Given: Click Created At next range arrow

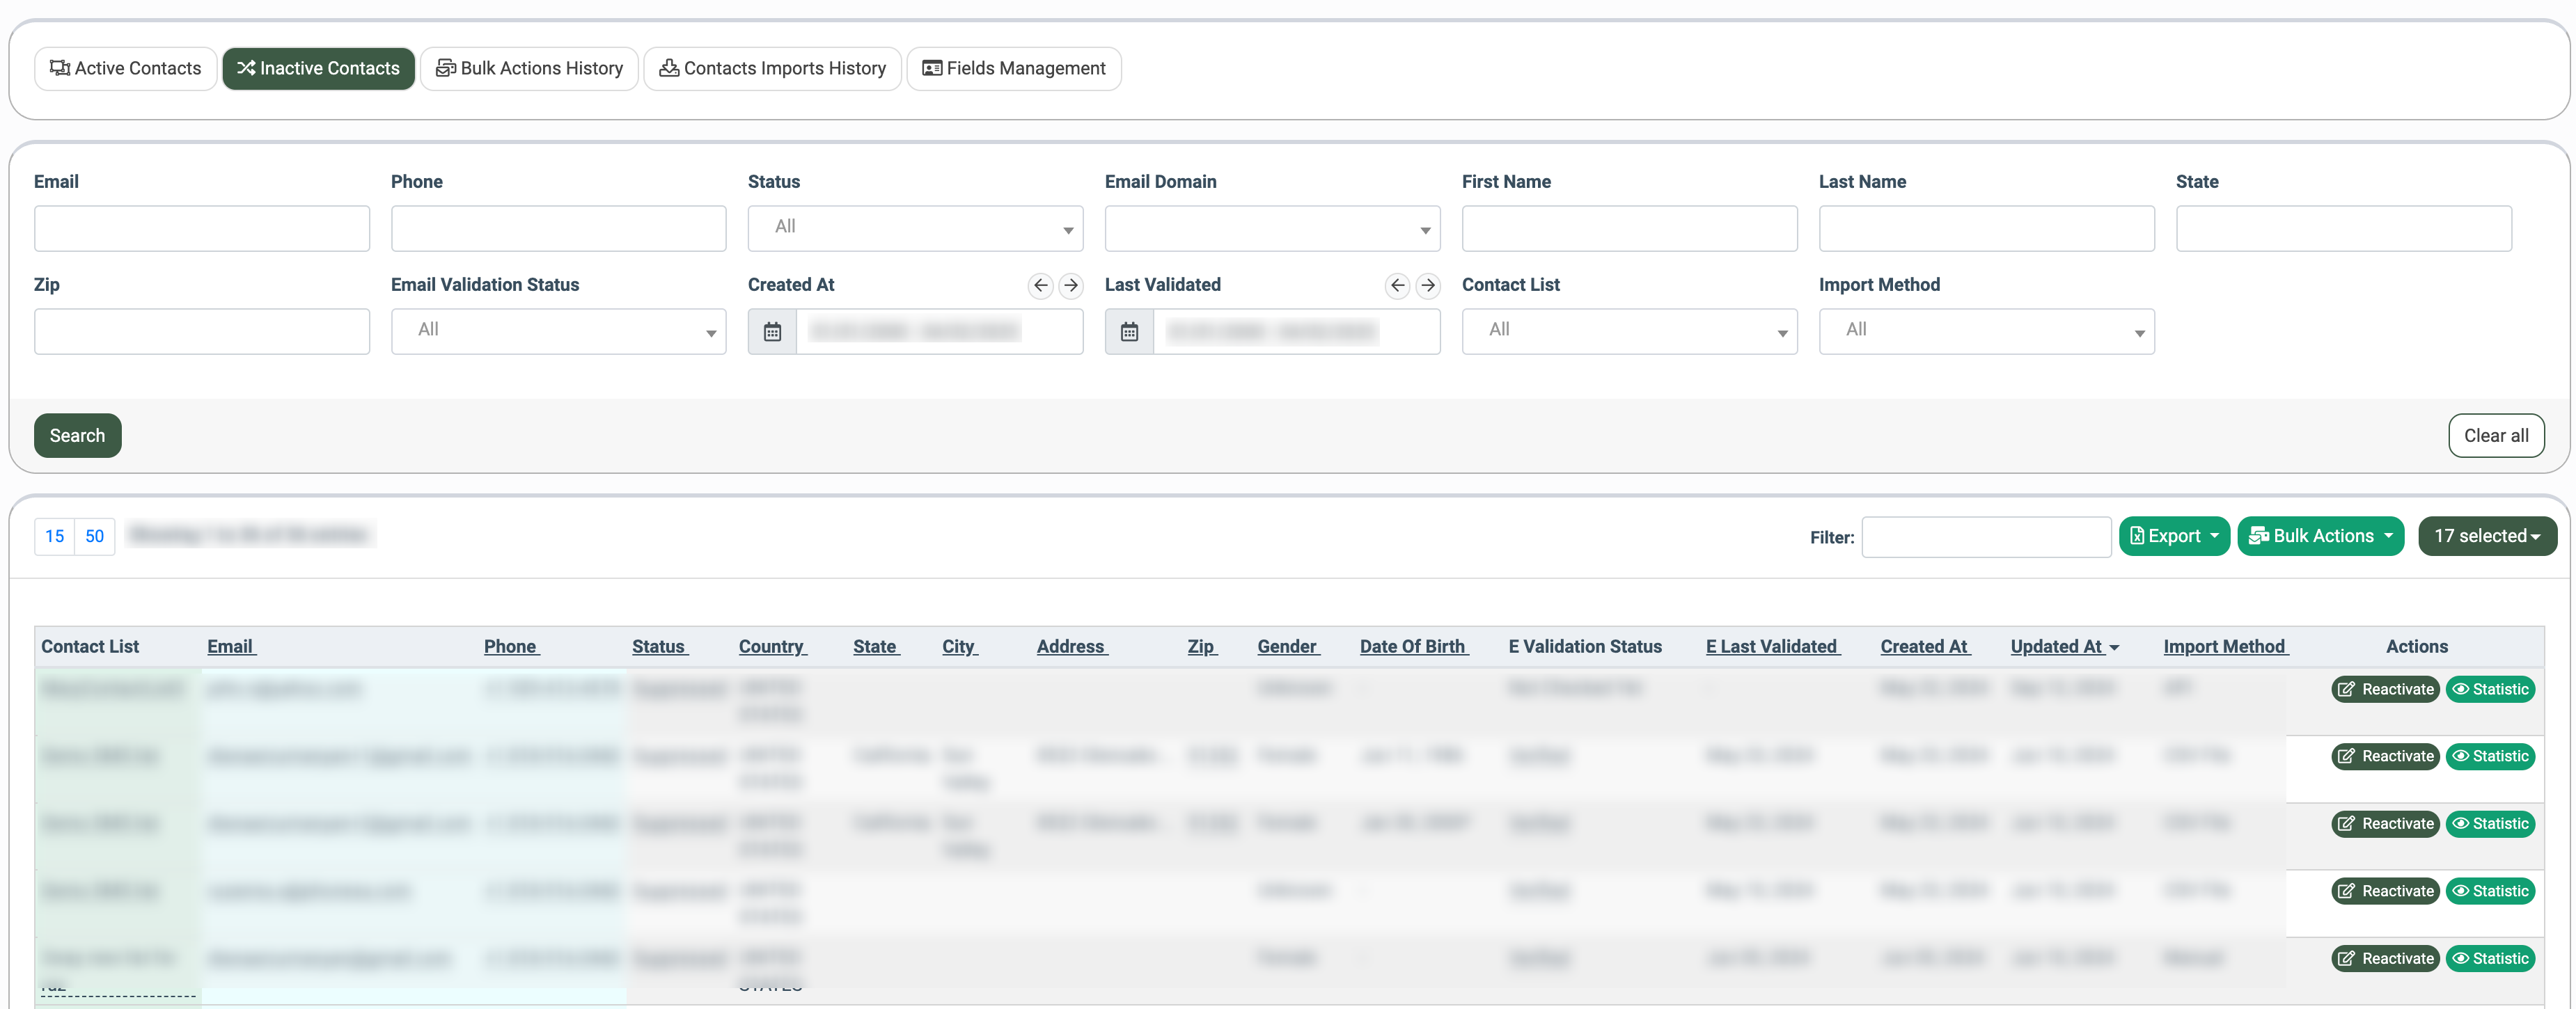Looking at the screenshot, I should click(x=1070, y=286).
